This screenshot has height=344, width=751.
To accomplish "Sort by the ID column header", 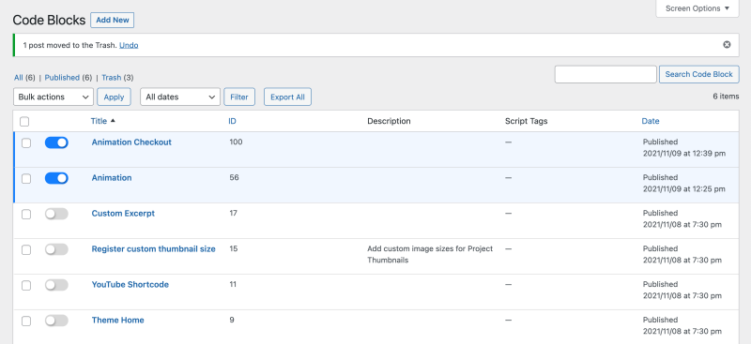I will (x=232, y=121).
